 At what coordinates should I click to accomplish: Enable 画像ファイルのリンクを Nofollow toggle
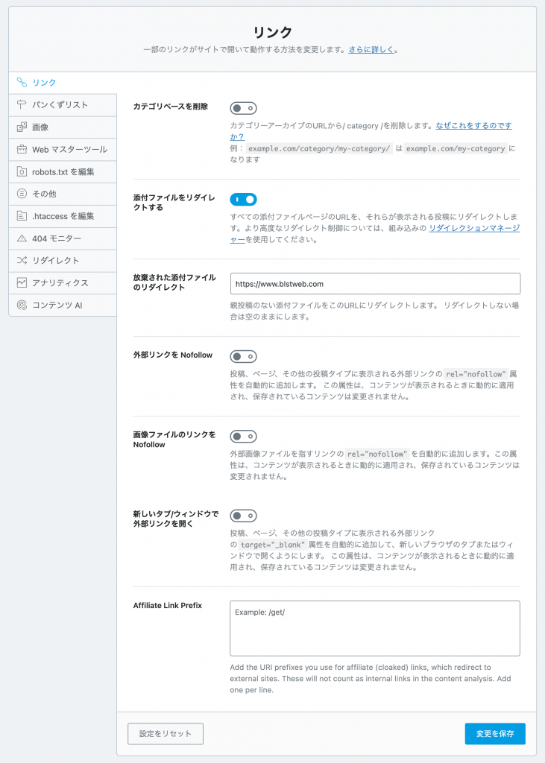coord(244,437)
